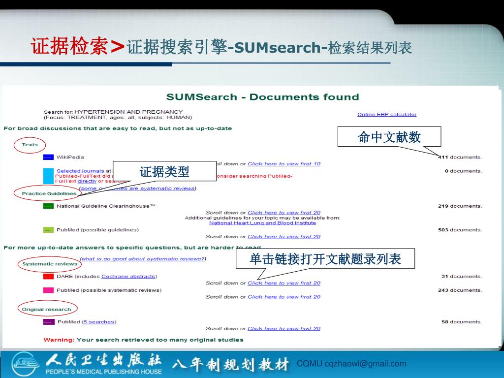Click the 'Warning: Your search retrieved too many' text

(x=143, y=340)
